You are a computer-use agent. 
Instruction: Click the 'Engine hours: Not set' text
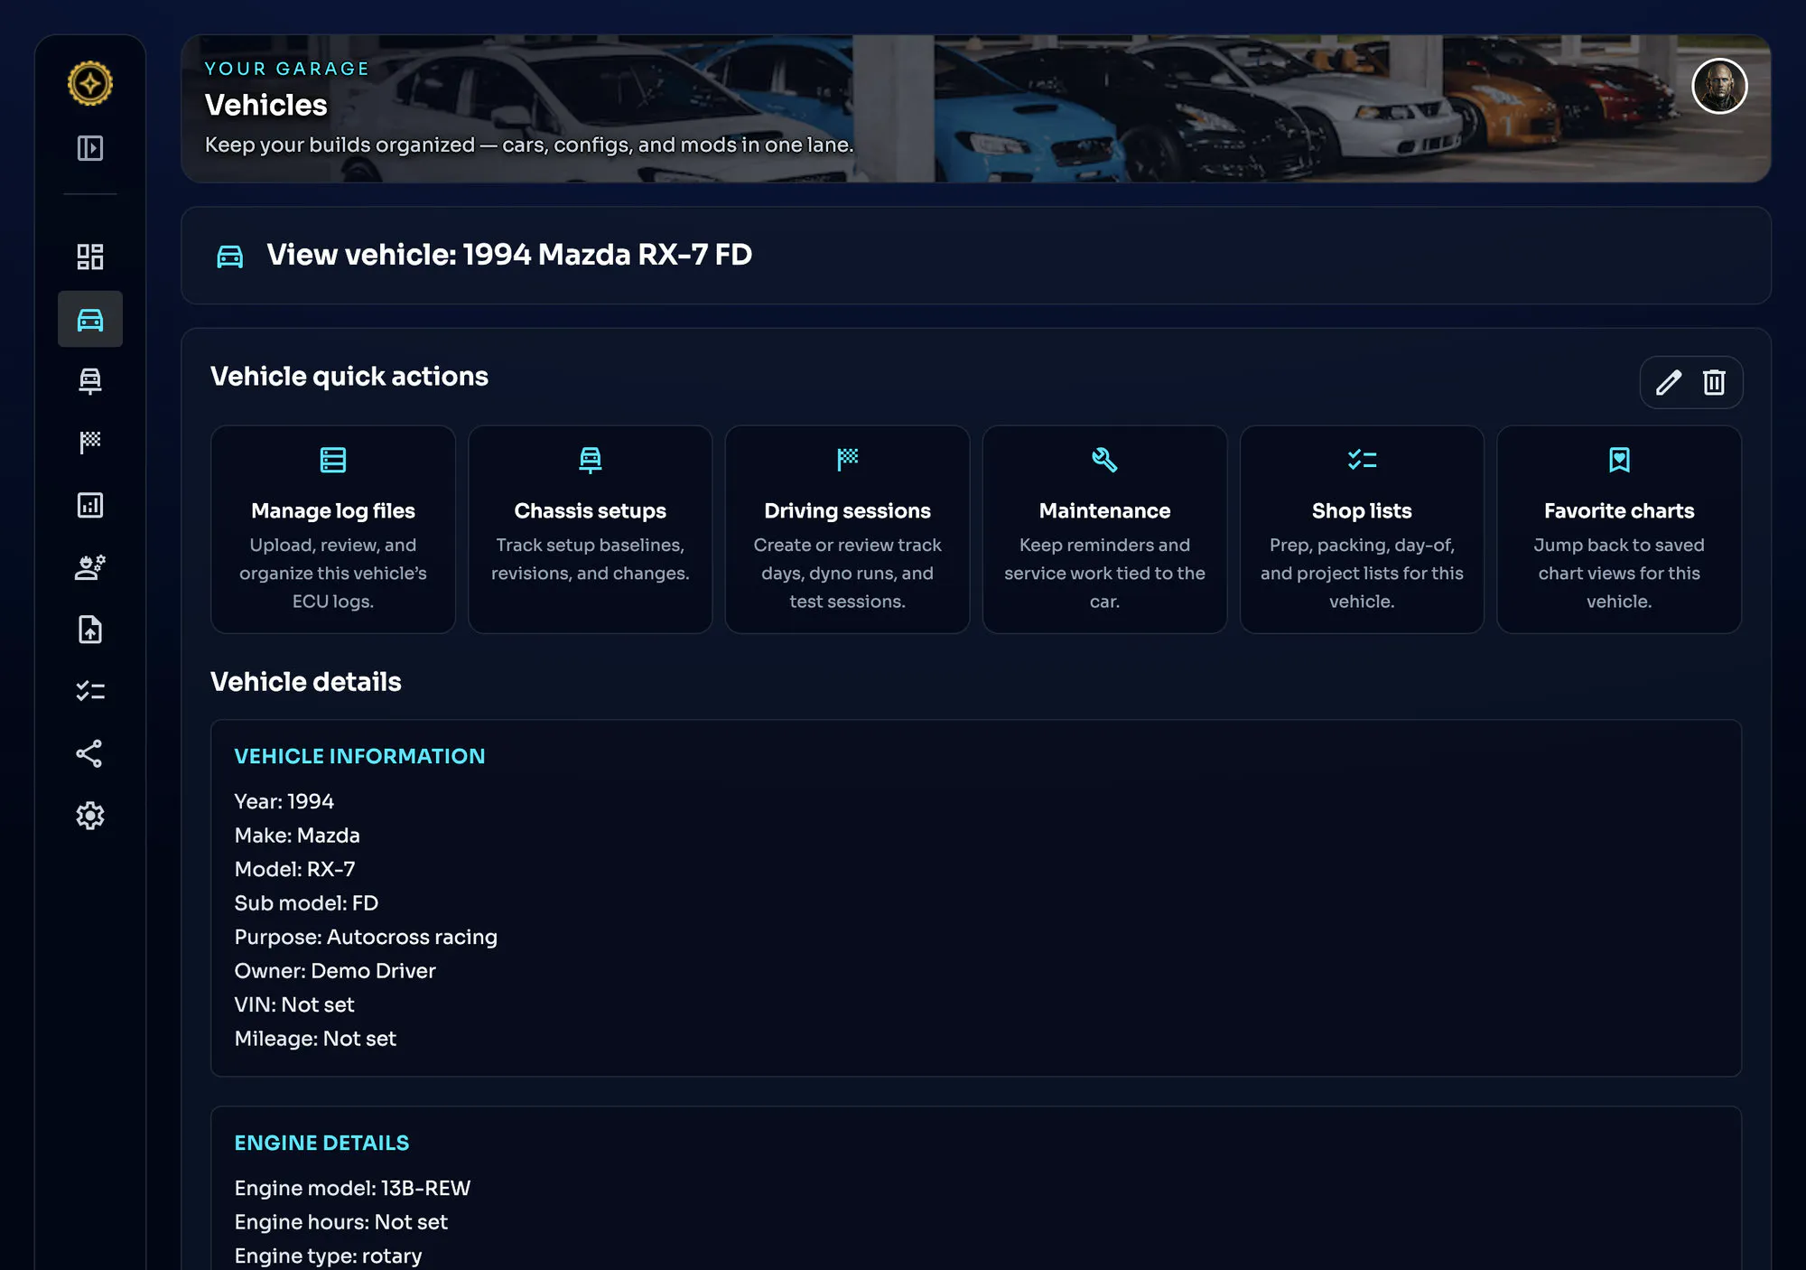(x=341, y=1222)
